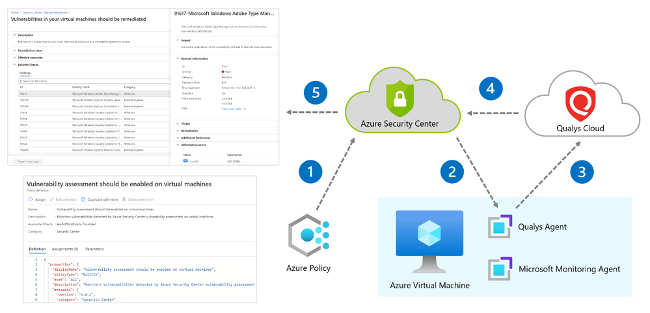Open the CVE-2020-1020 link
Screen dimensions: 650x313
tap(230, 108)
